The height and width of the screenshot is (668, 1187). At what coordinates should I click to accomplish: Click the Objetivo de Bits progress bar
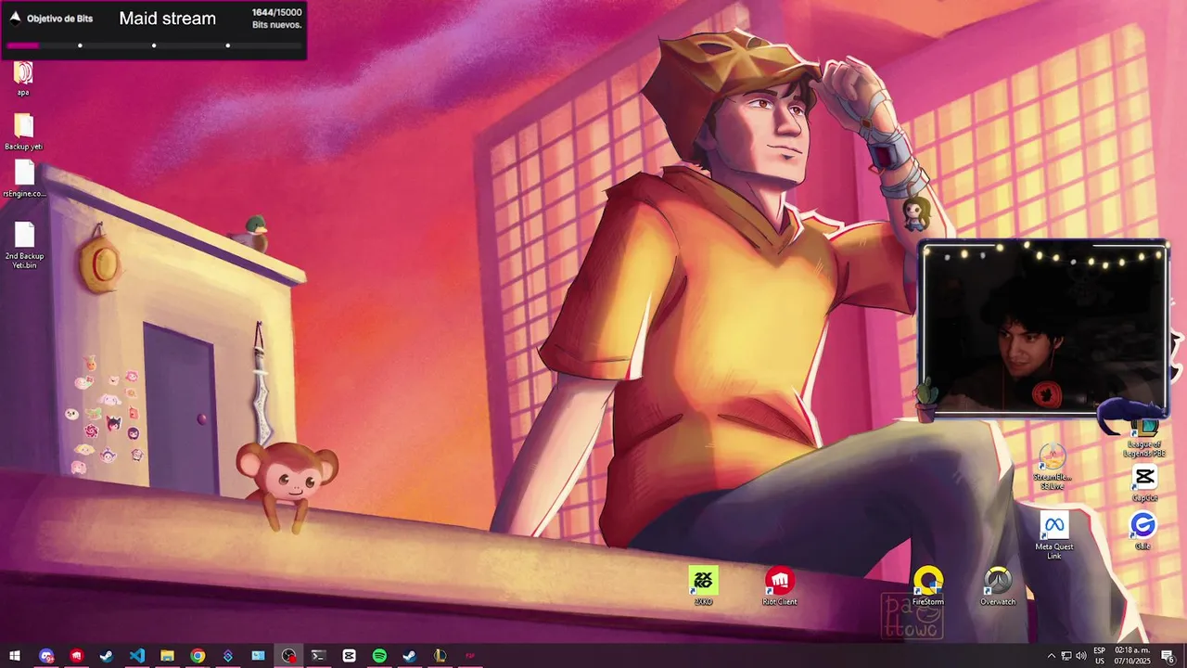[154, 45]
